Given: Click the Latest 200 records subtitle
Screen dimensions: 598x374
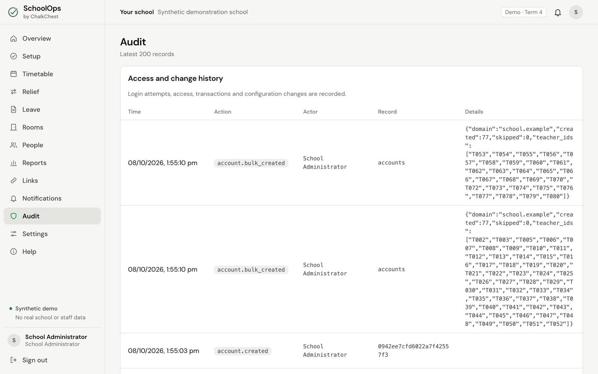Looking at the screenshot, I should click(x=147, y=54).
